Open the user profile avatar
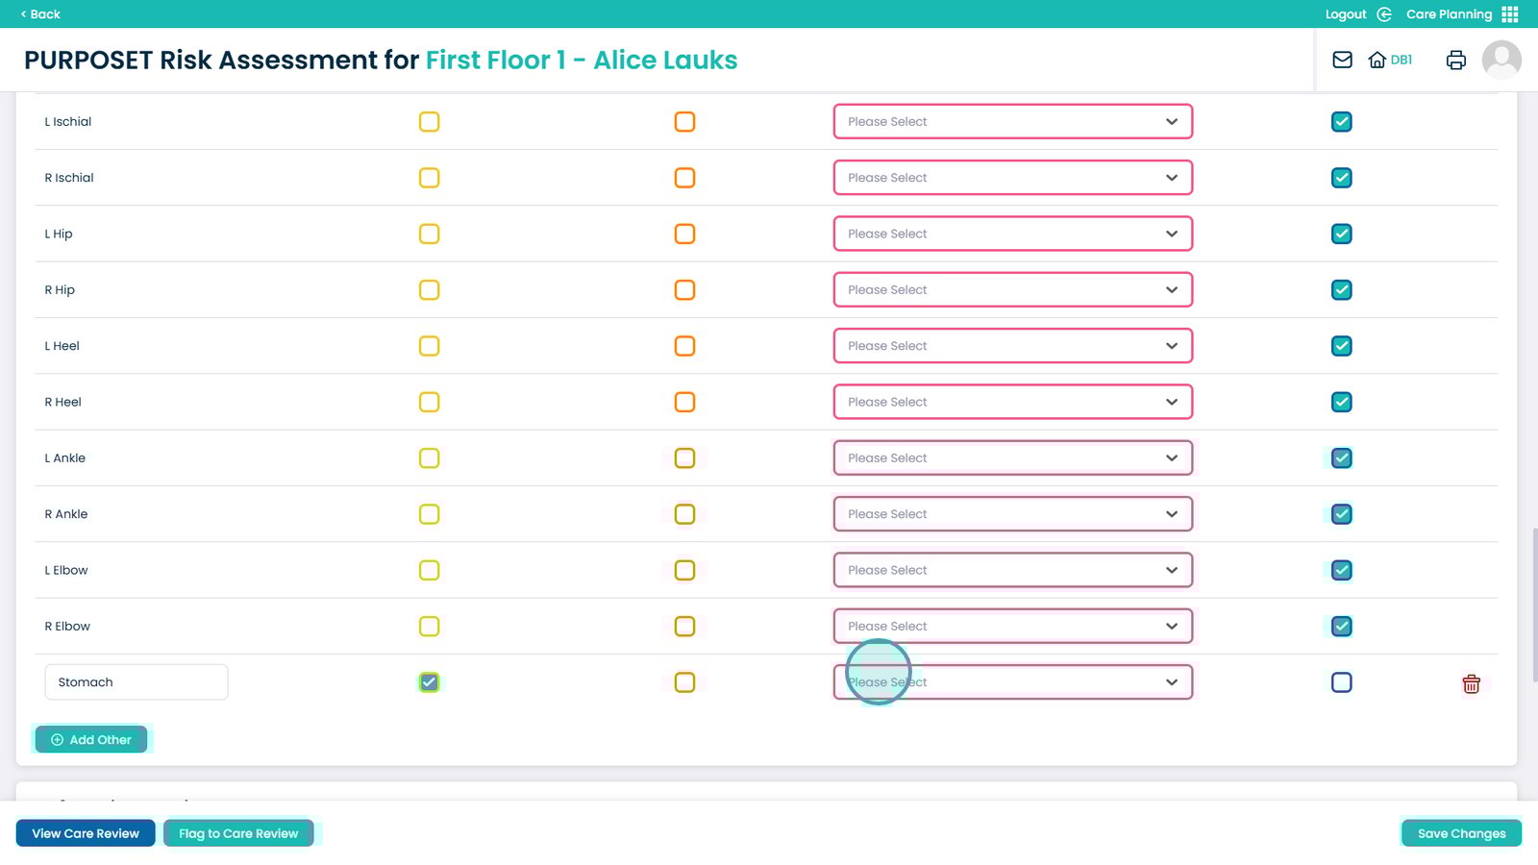1538x865 pixels. pos(1501,60)
